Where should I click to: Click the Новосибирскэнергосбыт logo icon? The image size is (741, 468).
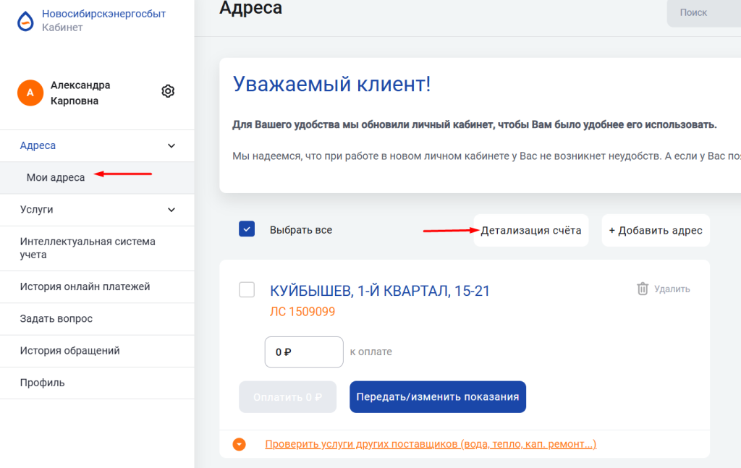pos(26,21)
